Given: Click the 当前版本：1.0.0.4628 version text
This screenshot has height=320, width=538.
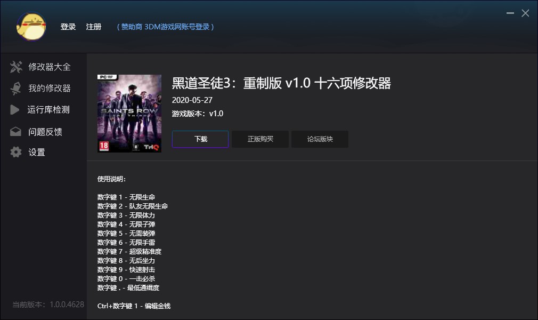Looking at the screenshot, I should tap(48, 305).
